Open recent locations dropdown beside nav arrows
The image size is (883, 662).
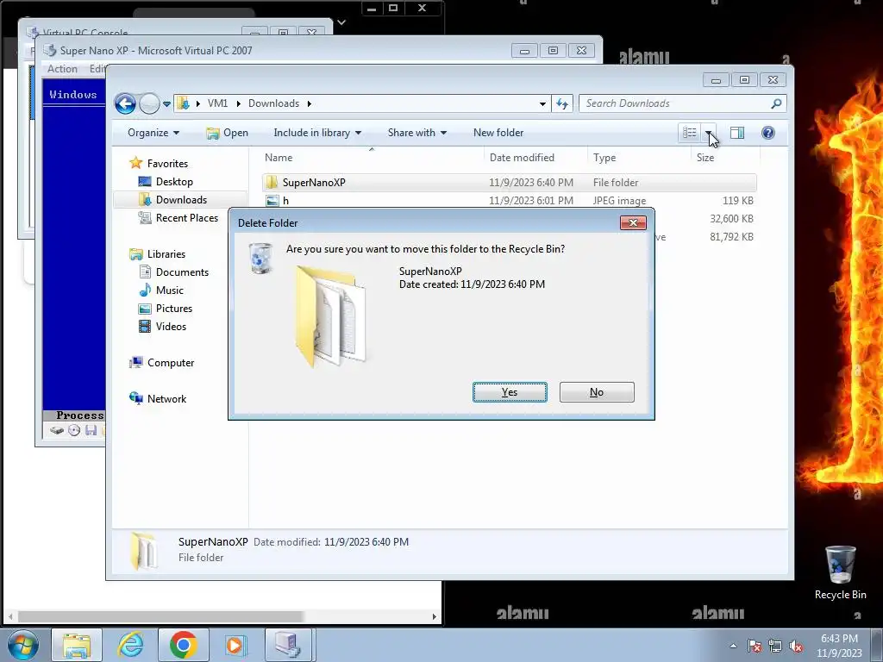[x=166, y=104]
